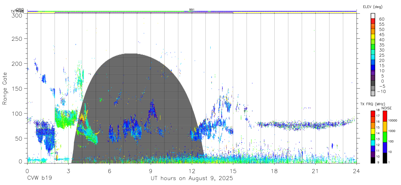This screenshot has height=185, width=401.
Task: Click the "9" tick on UT hours axis
Action: [151, 171]
